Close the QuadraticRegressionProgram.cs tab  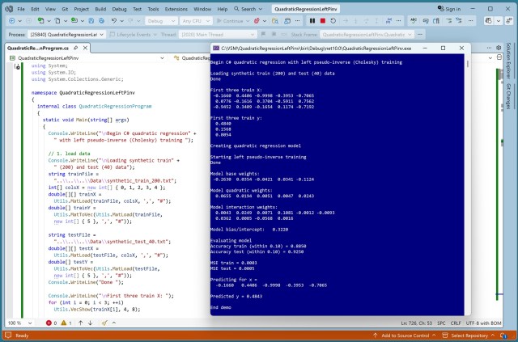click(85, 49)
